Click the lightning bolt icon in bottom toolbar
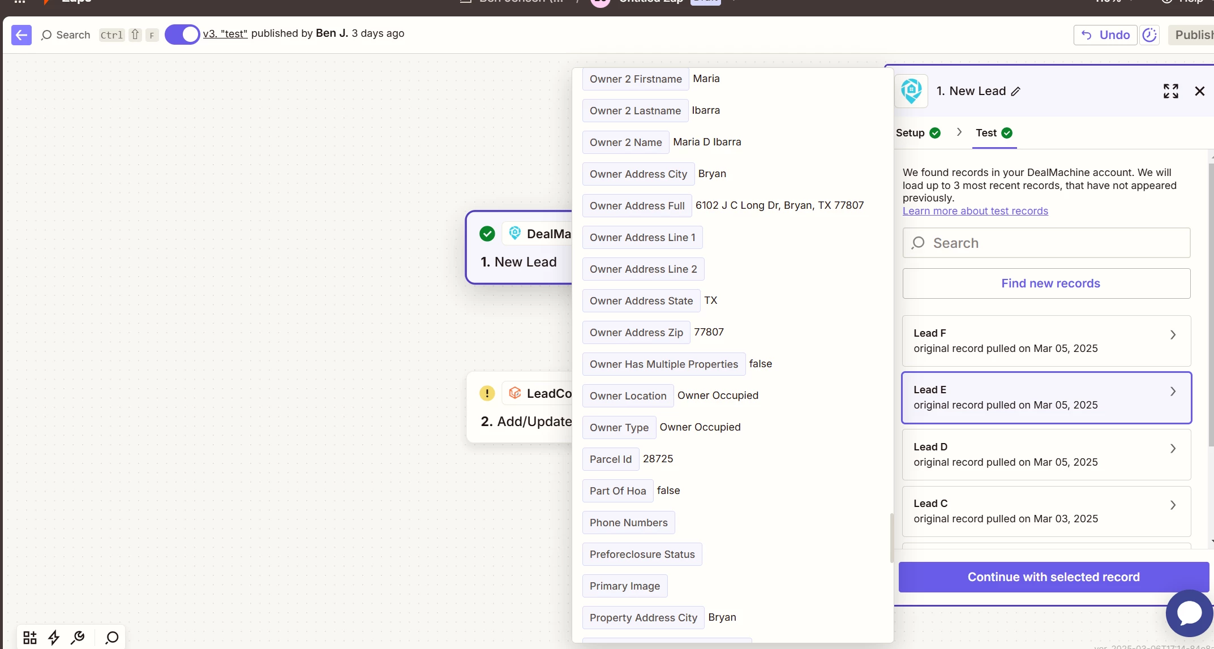Viewport: 1214px width, 649px height. pos(54,638)
